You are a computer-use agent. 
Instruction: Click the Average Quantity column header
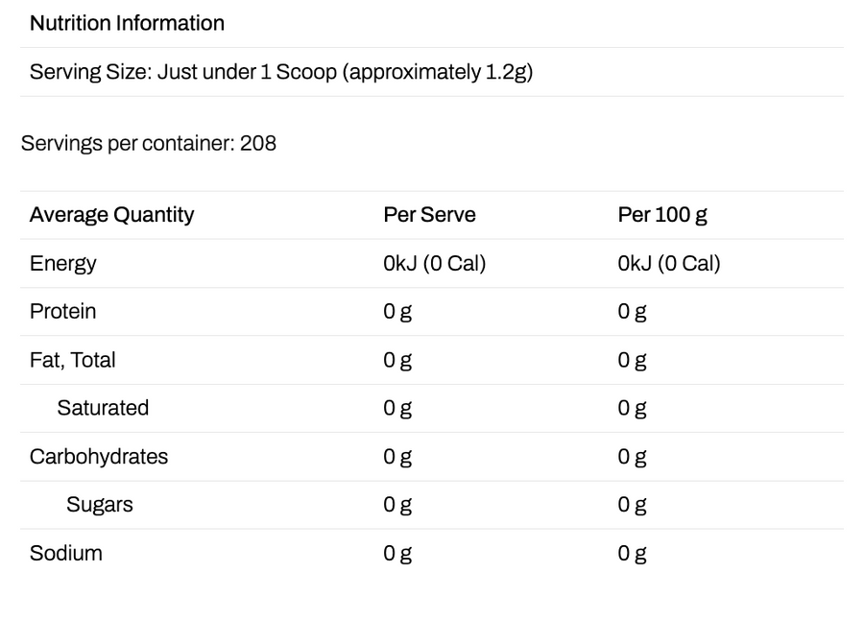(112, 215)
